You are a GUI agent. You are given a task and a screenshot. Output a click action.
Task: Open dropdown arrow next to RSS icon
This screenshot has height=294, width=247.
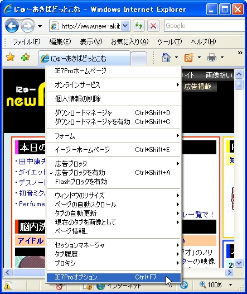coord(199,57)
